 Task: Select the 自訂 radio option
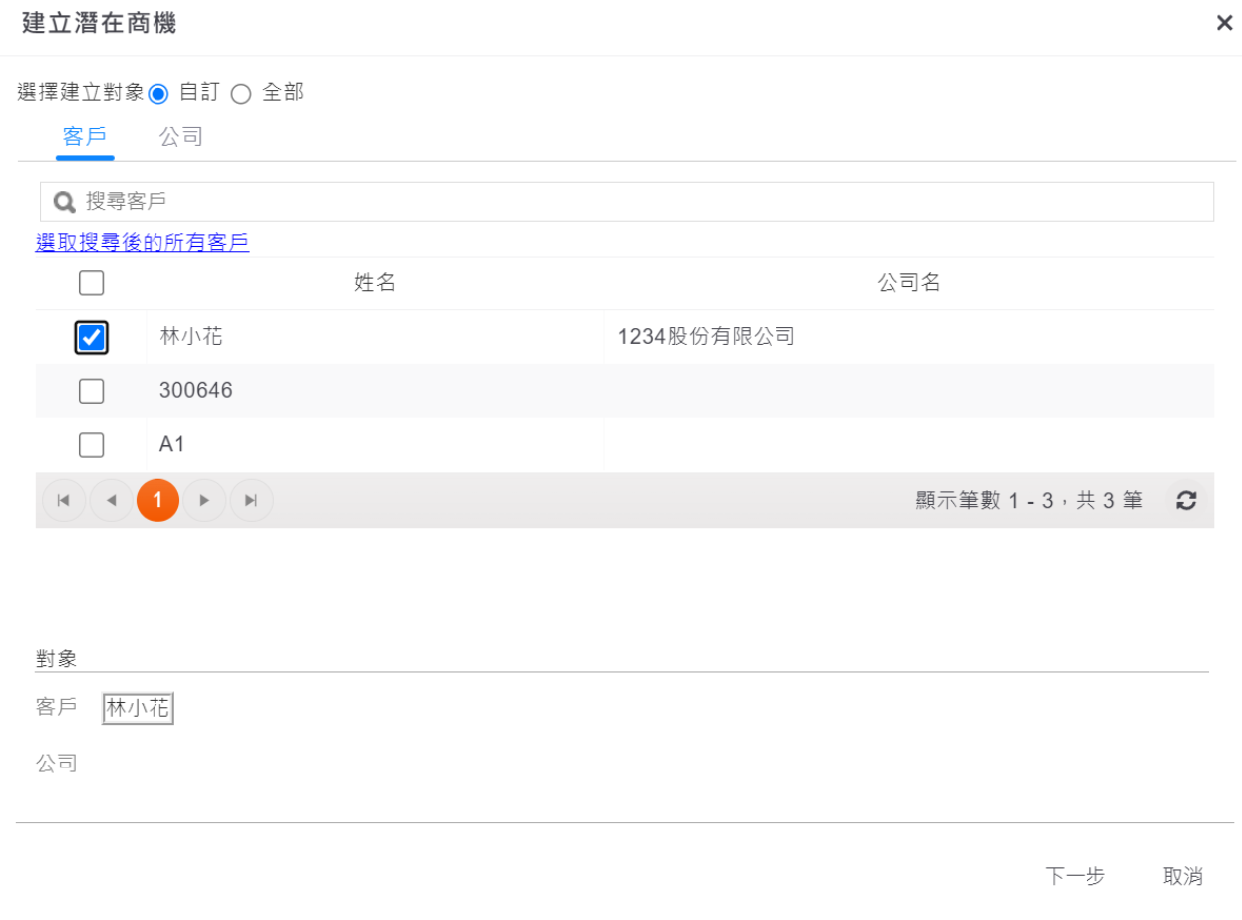(158, 94)
